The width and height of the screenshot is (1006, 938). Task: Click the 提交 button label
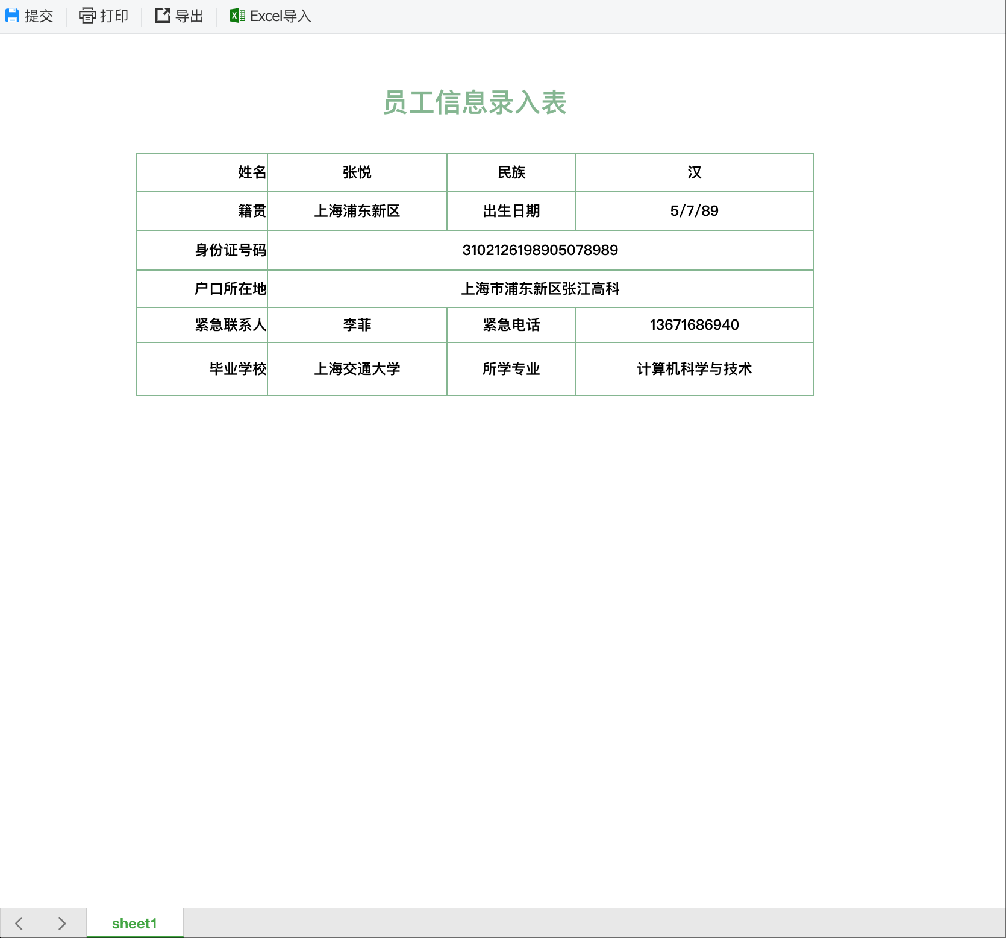(x=39, y=16)
